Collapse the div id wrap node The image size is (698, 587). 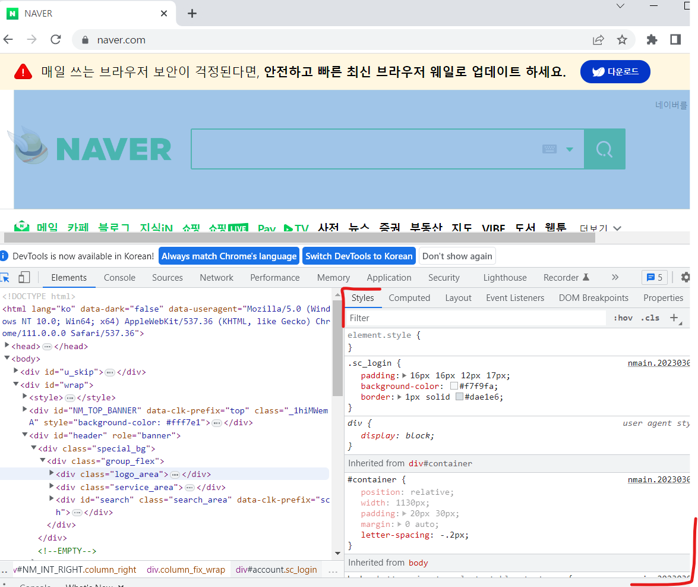tap(15, 384)
